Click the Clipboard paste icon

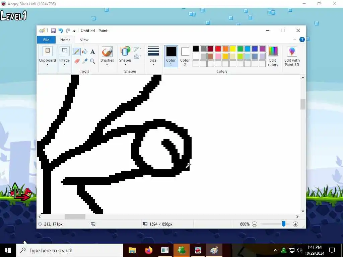point(48,52)
